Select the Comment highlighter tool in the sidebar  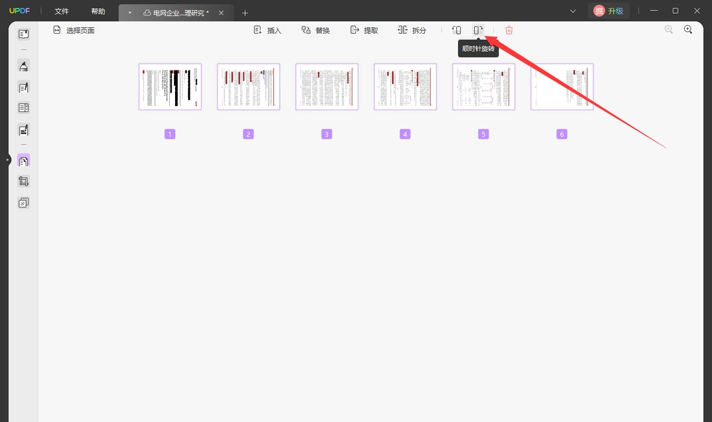click(x=24, y=66)
